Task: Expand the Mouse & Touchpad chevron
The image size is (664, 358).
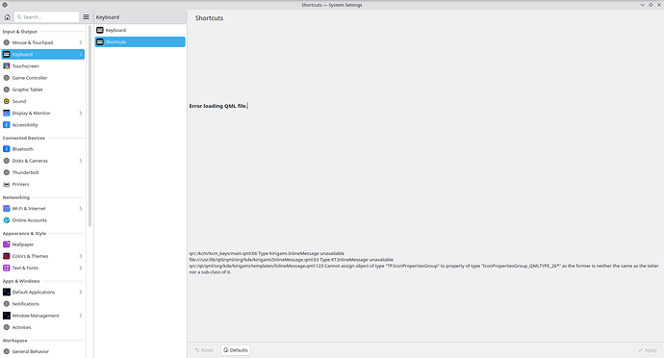Action: point(81,42)
